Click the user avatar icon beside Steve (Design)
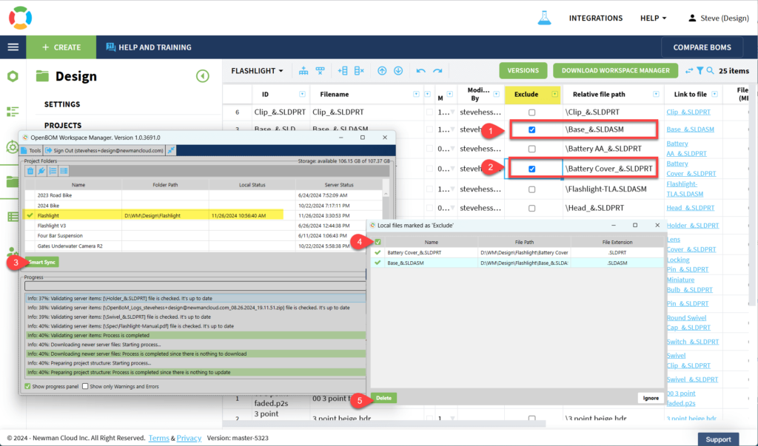The width and height of the screenshot is (758, 446). 692,18
